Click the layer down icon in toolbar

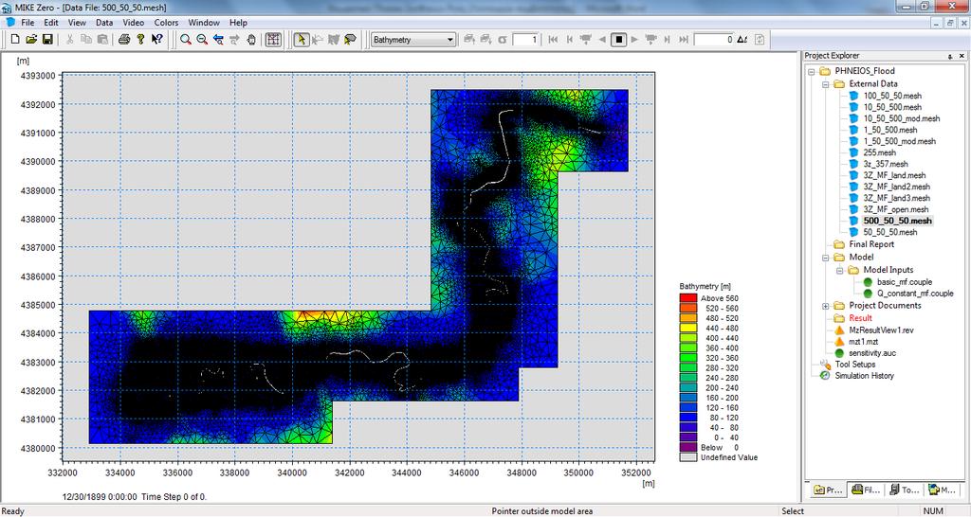(x=486, y=40)
